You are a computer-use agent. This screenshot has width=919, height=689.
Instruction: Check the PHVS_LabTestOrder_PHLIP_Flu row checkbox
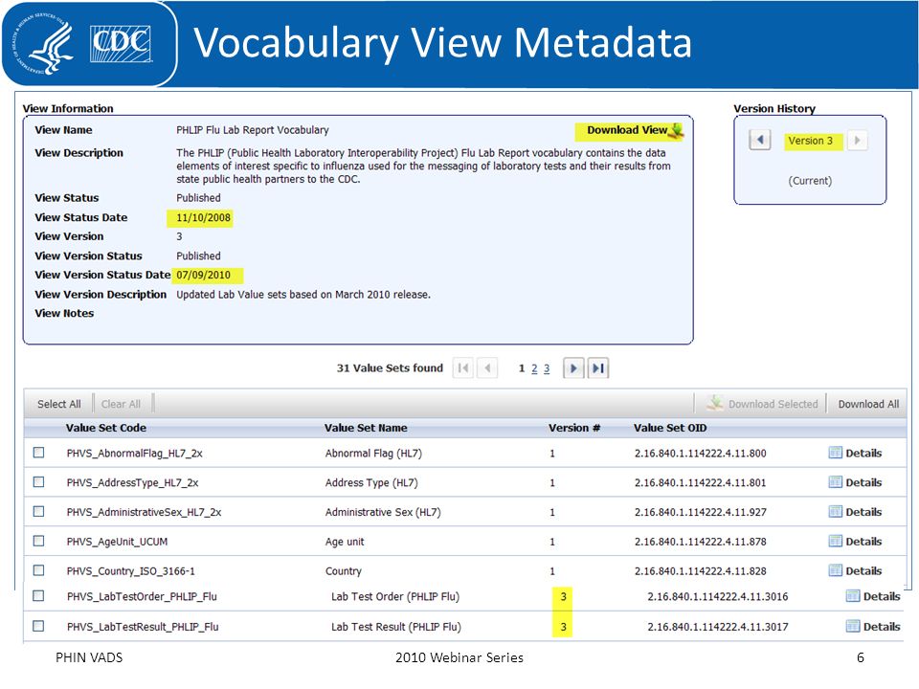pyautogui.click(x=38, y=595)
